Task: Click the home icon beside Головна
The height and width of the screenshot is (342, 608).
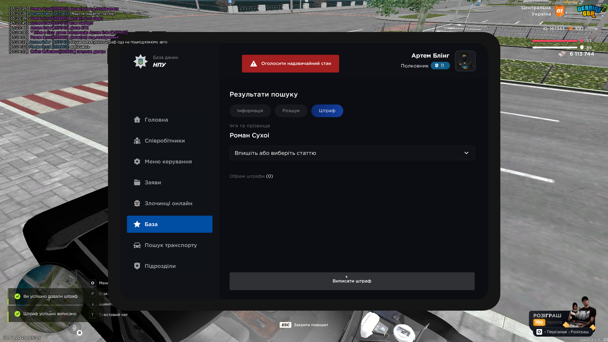Action: pyautogui.click(x=137, y=120)
